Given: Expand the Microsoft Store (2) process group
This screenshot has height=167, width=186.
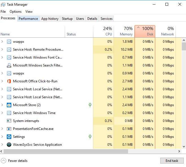Looking at the screenshot, I should (x=2, y=105).
